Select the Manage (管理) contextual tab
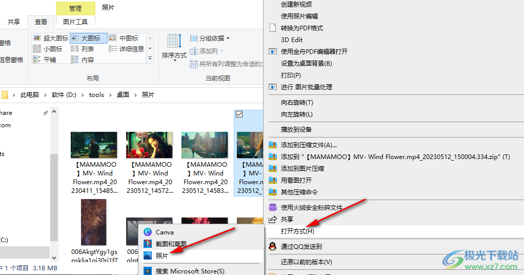 [x=75, y=8]
